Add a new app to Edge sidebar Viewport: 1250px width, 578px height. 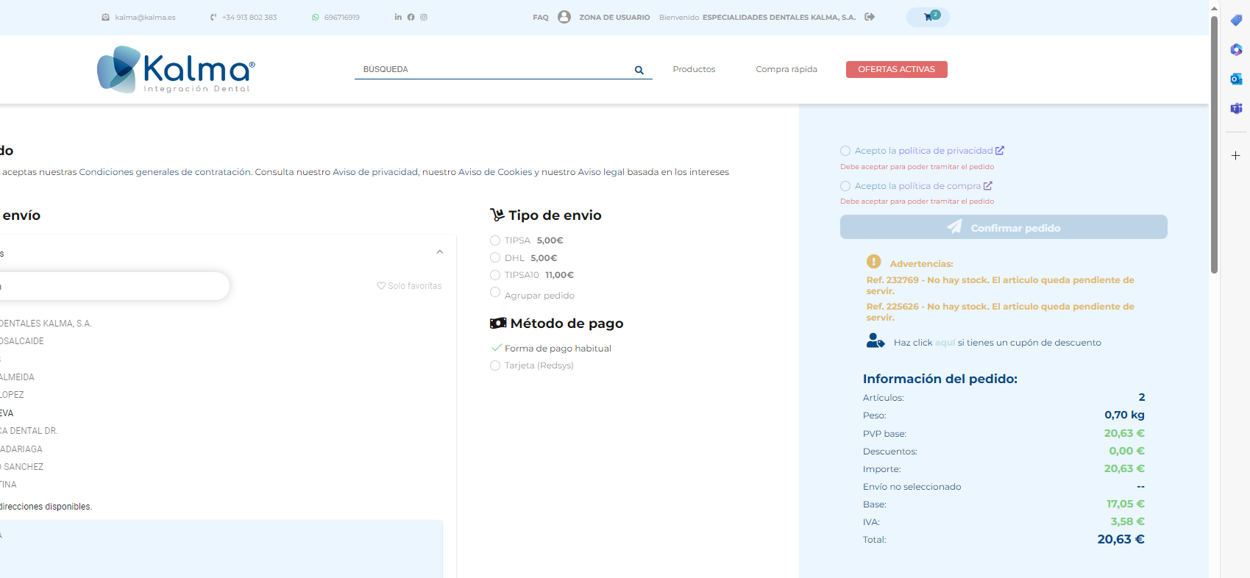[x=1236, y=155]
